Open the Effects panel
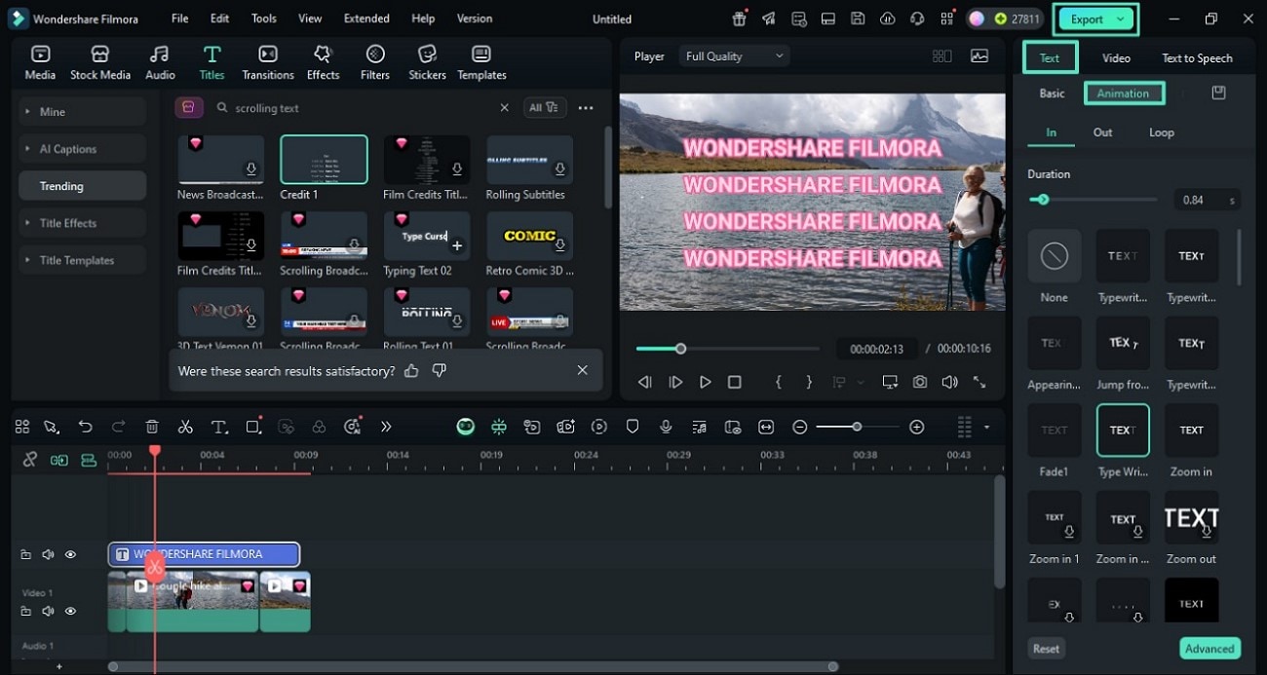This screenshot has width=1267, height=675. [323, 62]
